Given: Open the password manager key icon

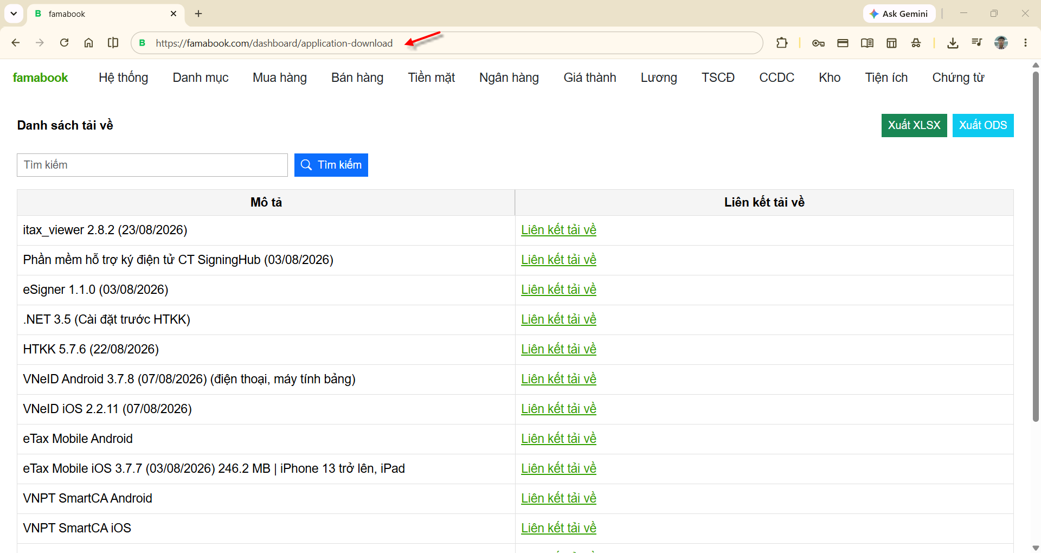Looking at the screenshot, I should pos(818,43).
